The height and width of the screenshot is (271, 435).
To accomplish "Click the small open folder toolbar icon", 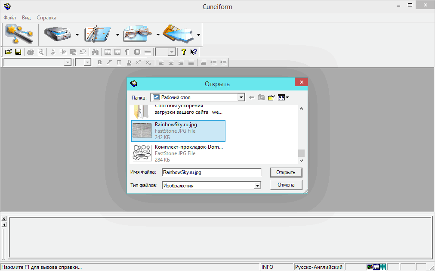I will point(8,52).
